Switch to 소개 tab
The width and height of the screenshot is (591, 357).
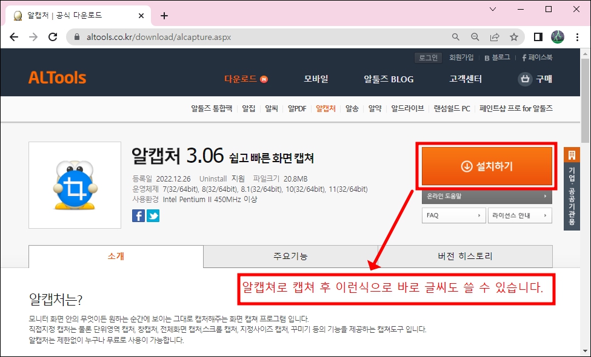pyautogui.click(x=116, y=256)
